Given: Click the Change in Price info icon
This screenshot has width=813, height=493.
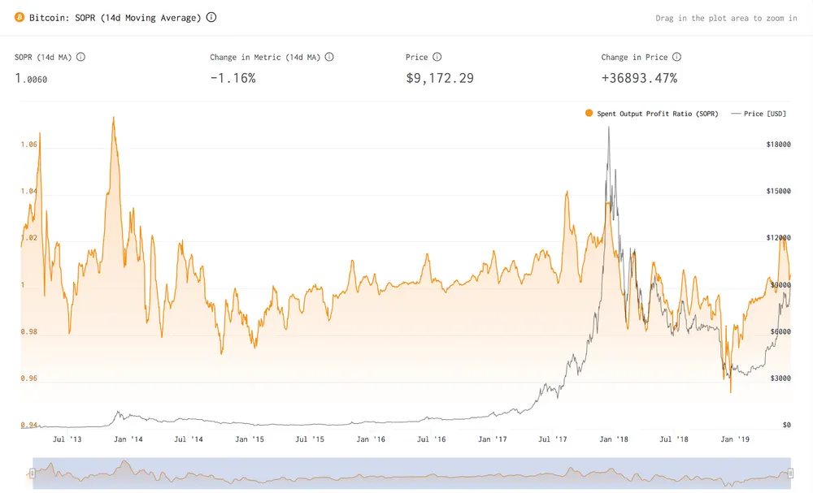Looking at the screenshot, I should [676, 57].
